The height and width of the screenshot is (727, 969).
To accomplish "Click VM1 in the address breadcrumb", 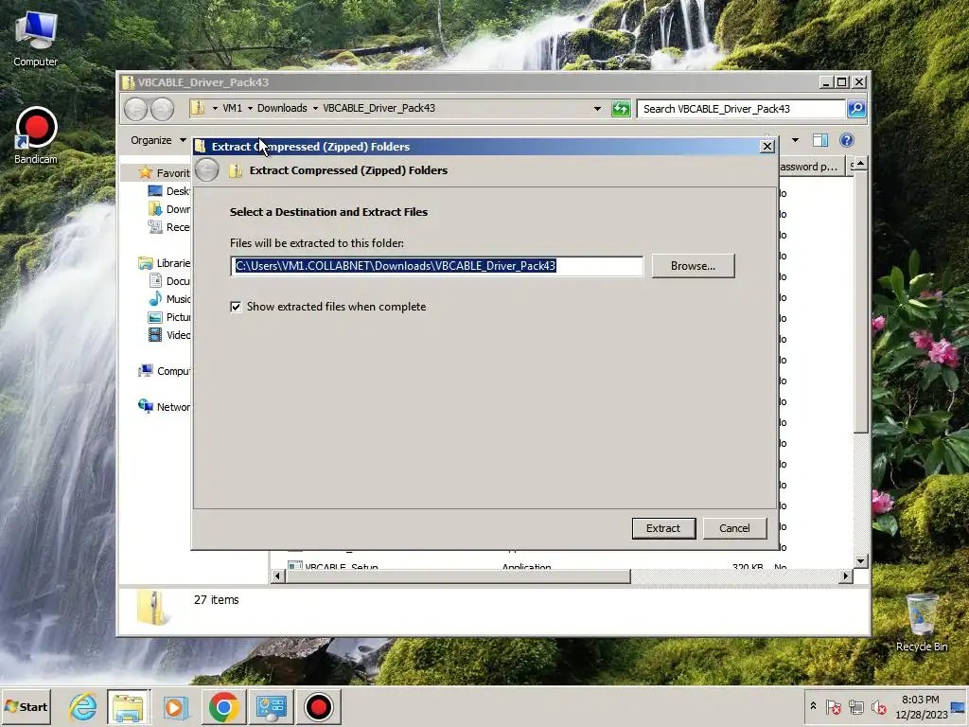I will 233,108.
